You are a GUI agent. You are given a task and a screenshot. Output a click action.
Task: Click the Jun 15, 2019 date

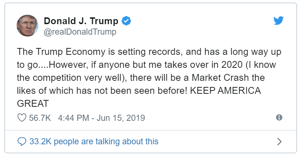coord(121,118)
